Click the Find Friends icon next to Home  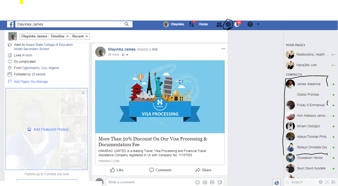(x=191, y=24)
